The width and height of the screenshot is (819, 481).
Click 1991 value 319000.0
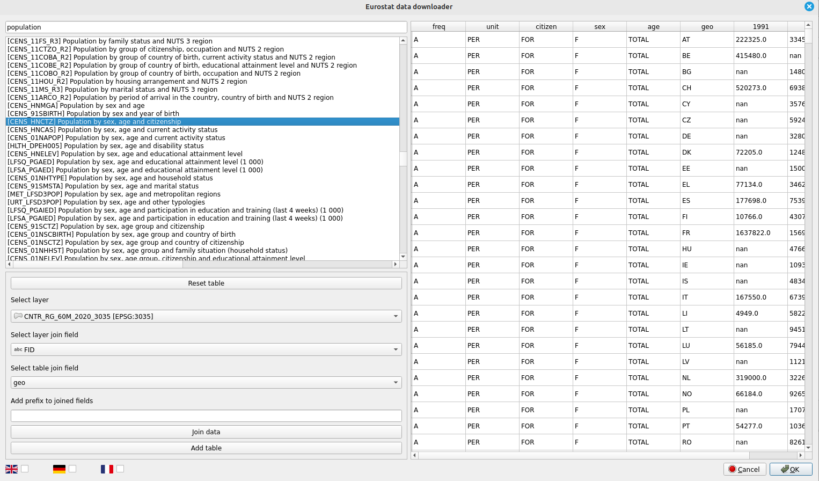click(x=760, y=378)
